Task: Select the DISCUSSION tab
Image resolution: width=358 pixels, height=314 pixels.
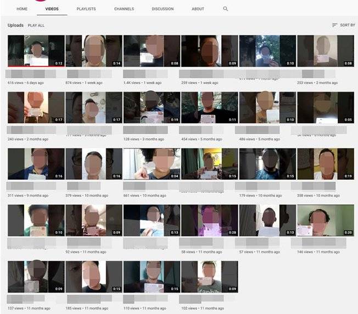Action: click(163, 9)
